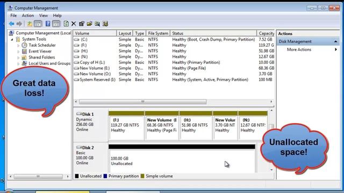Image resolution: width=344 pixels, height=193 pixels.
Task: Open the Help menu
Action: (x=58, y=16)
